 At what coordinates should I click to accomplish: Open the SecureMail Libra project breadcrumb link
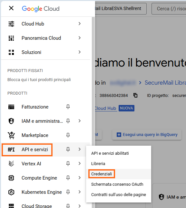[x=165, y=83]
